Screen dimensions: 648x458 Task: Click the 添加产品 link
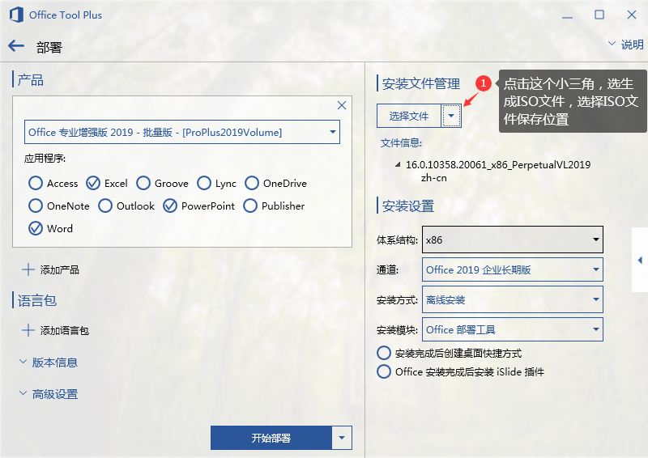[59, 270]
